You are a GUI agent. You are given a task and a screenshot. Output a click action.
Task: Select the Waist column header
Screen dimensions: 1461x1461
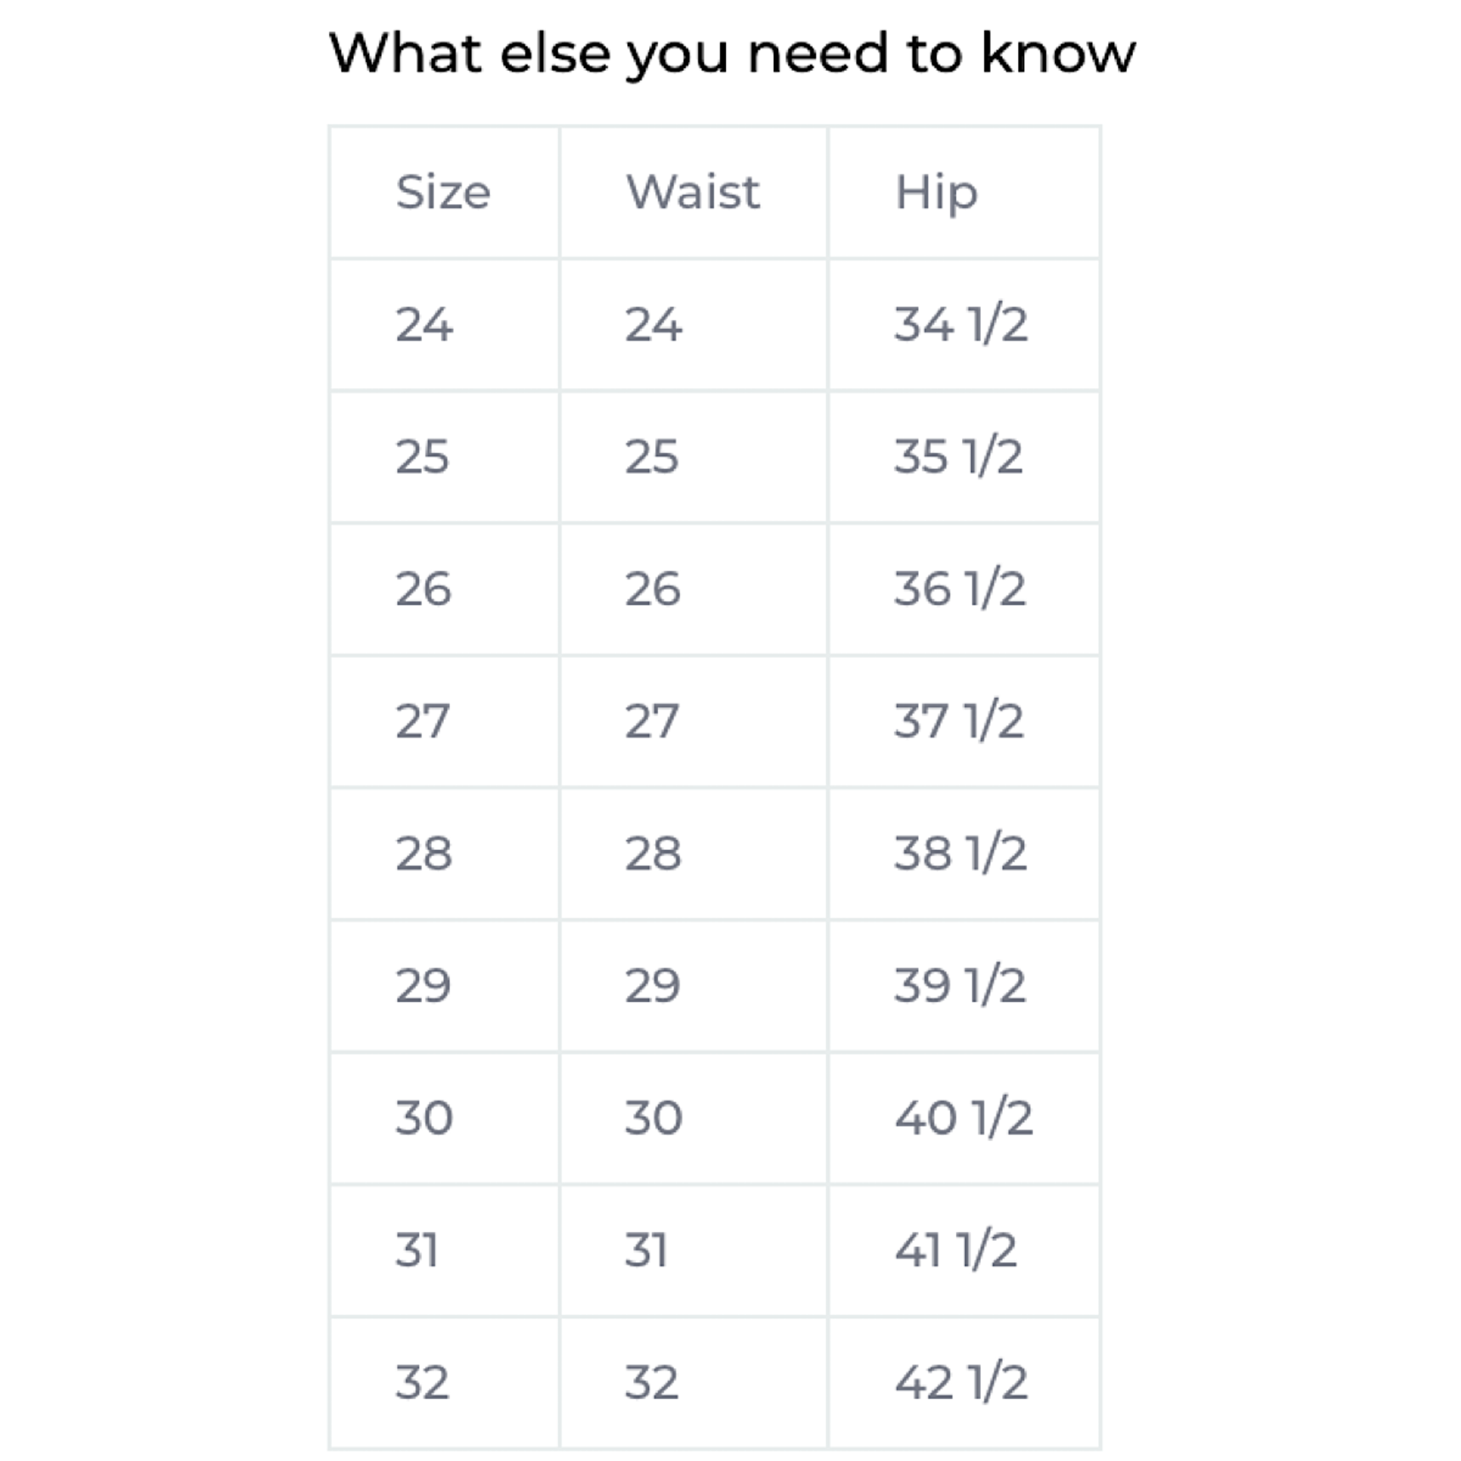[692, 192]
